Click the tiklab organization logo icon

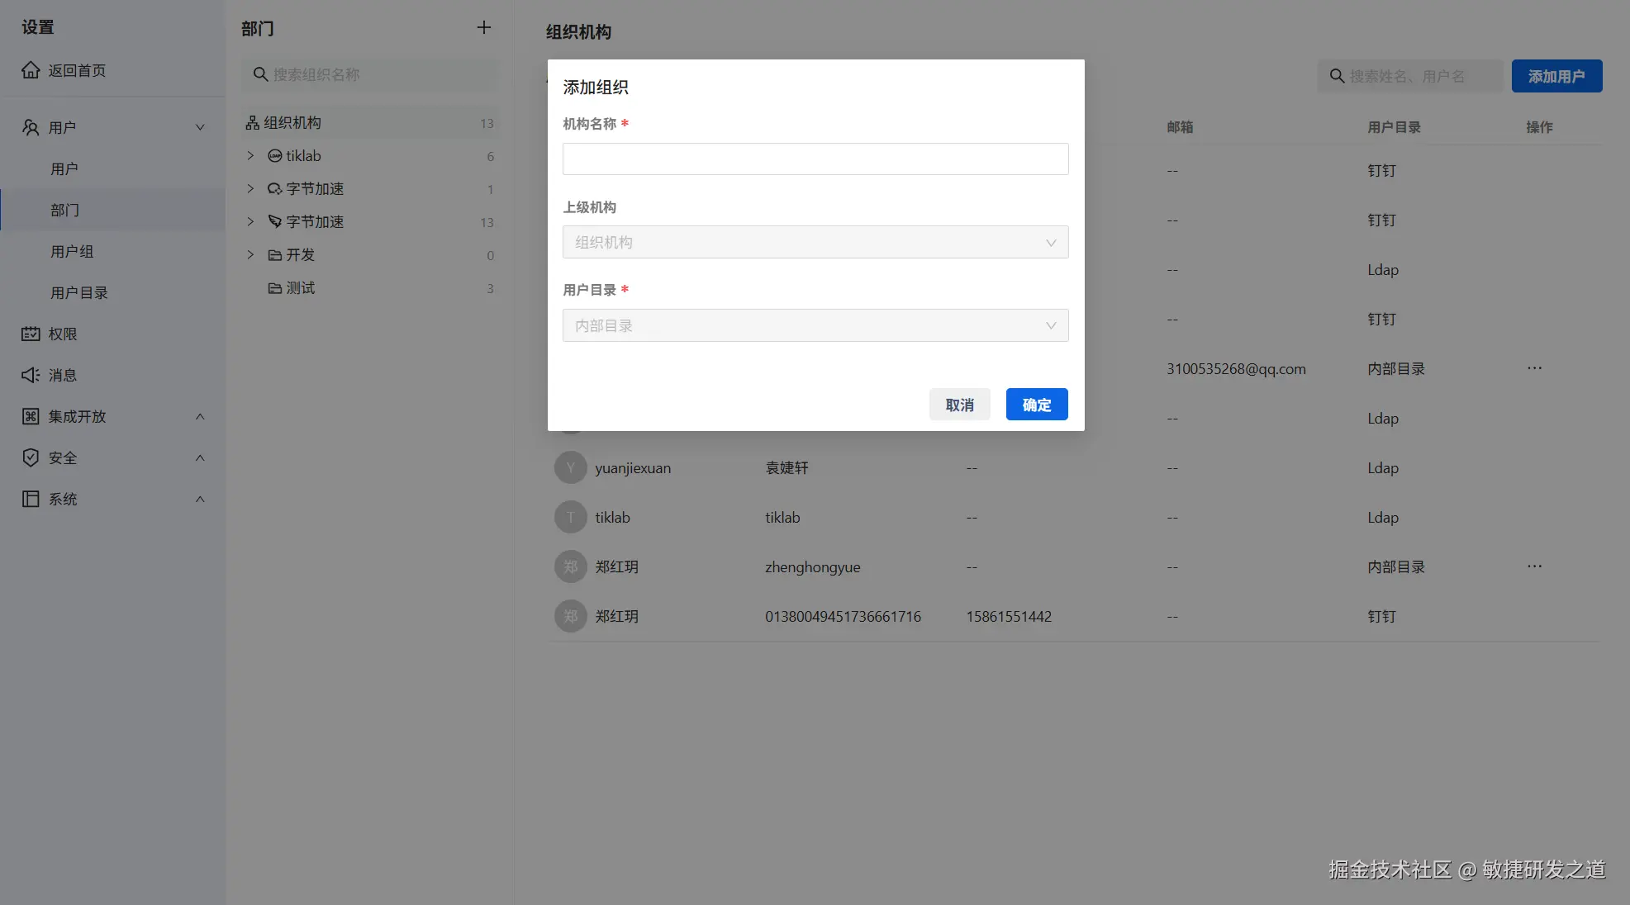275,156
